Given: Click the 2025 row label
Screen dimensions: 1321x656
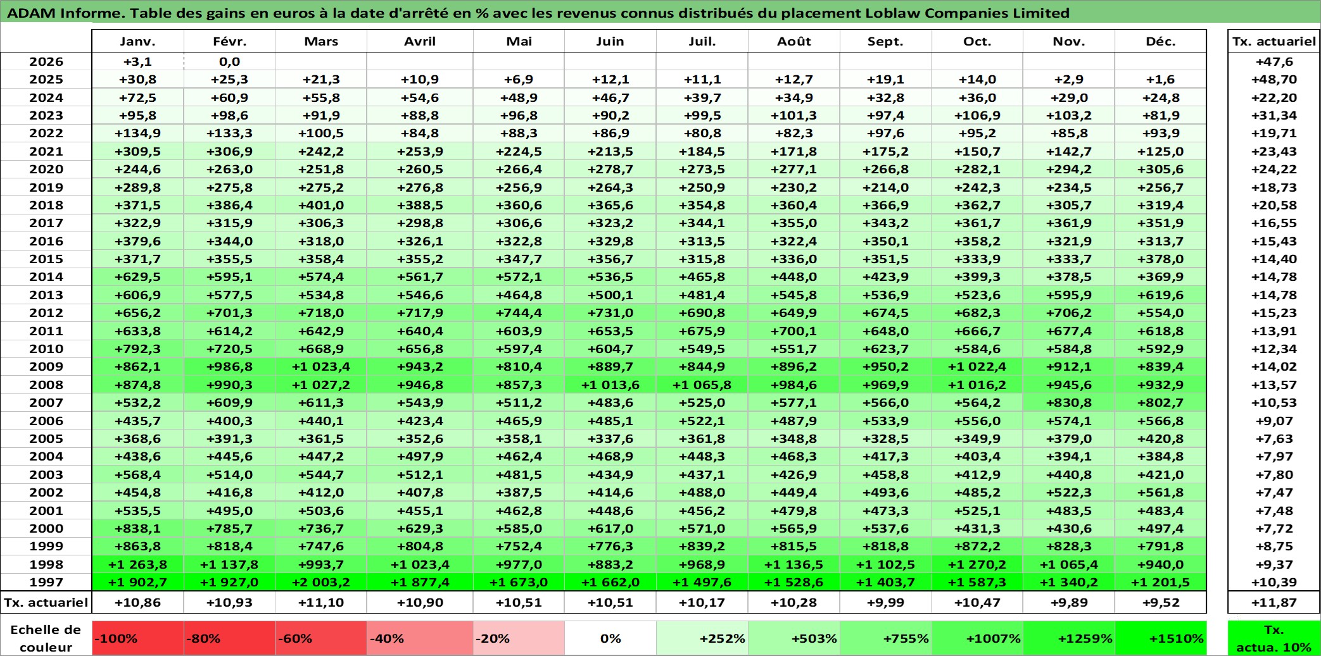Looking at the screenshot, I should tap(46, 79).
